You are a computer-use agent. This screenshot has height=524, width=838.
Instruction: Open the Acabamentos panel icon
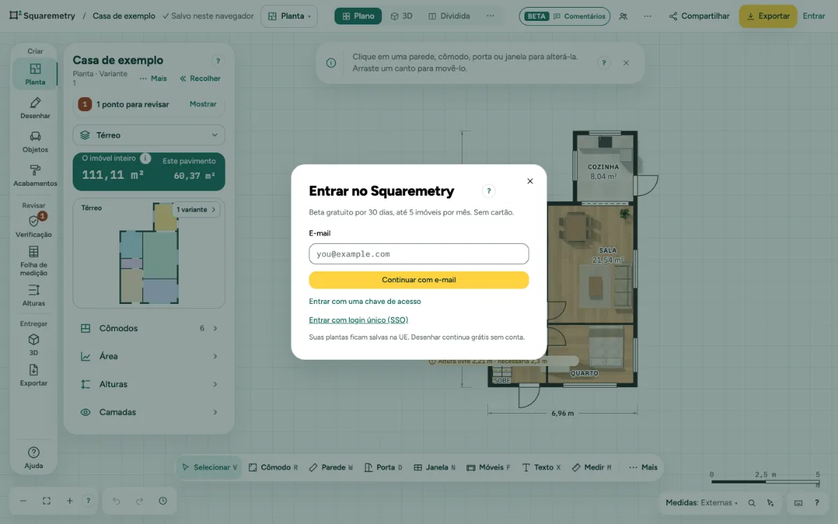pos(35,175)
